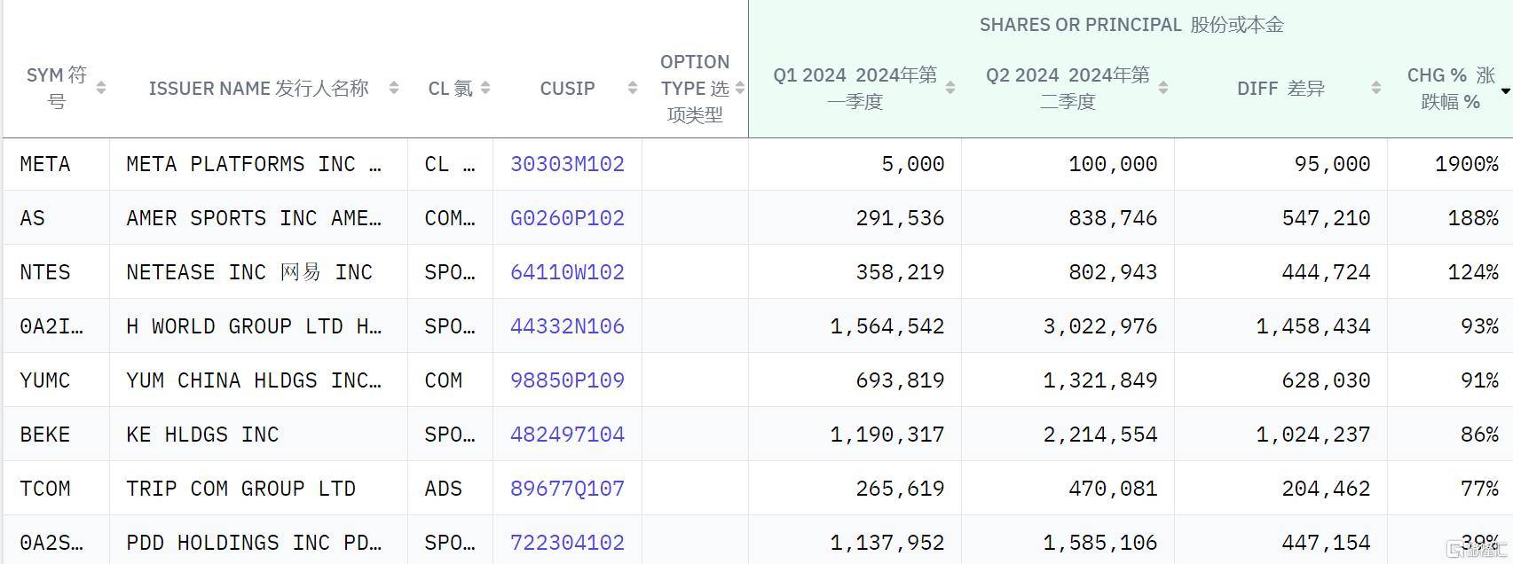Click issuer name PDD HOLDINGS INC
Viewport: 1513px width, 564px height.
coord(254,543)
